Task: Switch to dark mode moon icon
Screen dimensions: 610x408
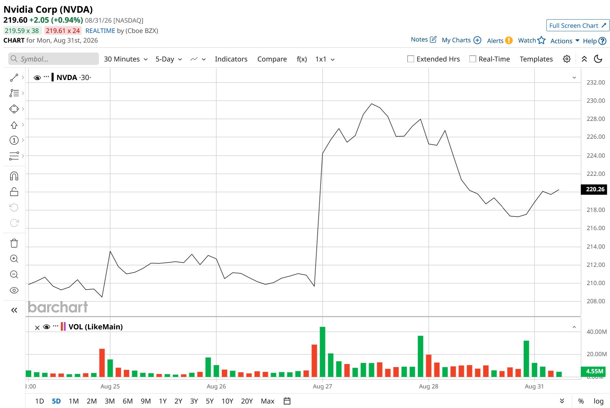Action: 598,59
